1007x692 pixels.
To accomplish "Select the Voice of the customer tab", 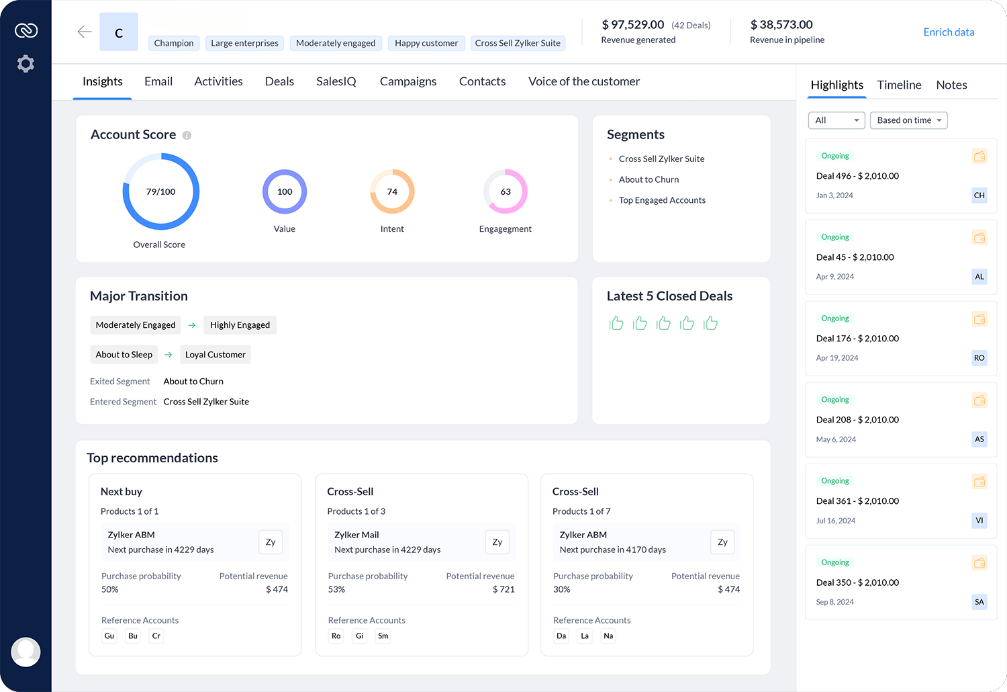I will point(583,81).
